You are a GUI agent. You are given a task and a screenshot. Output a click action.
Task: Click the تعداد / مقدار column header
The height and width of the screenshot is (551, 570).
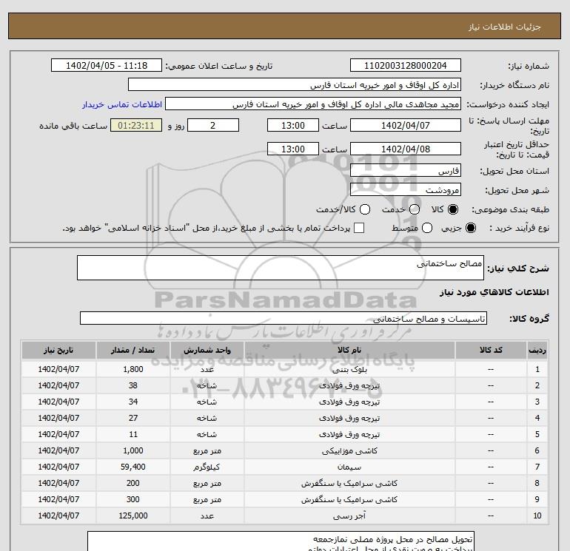133,350
